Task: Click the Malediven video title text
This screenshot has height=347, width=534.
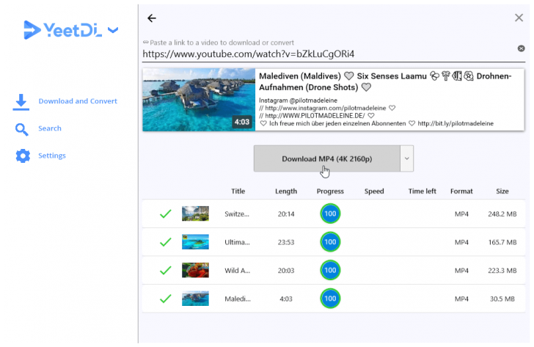Action: 385,81
